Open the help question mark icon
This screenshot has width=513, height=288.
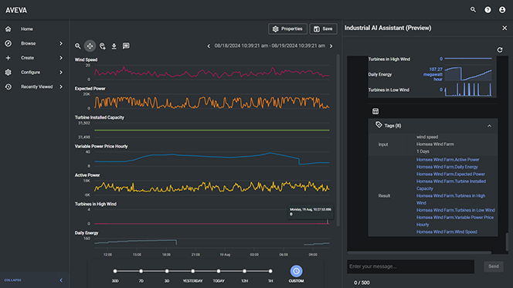[488, 10]
